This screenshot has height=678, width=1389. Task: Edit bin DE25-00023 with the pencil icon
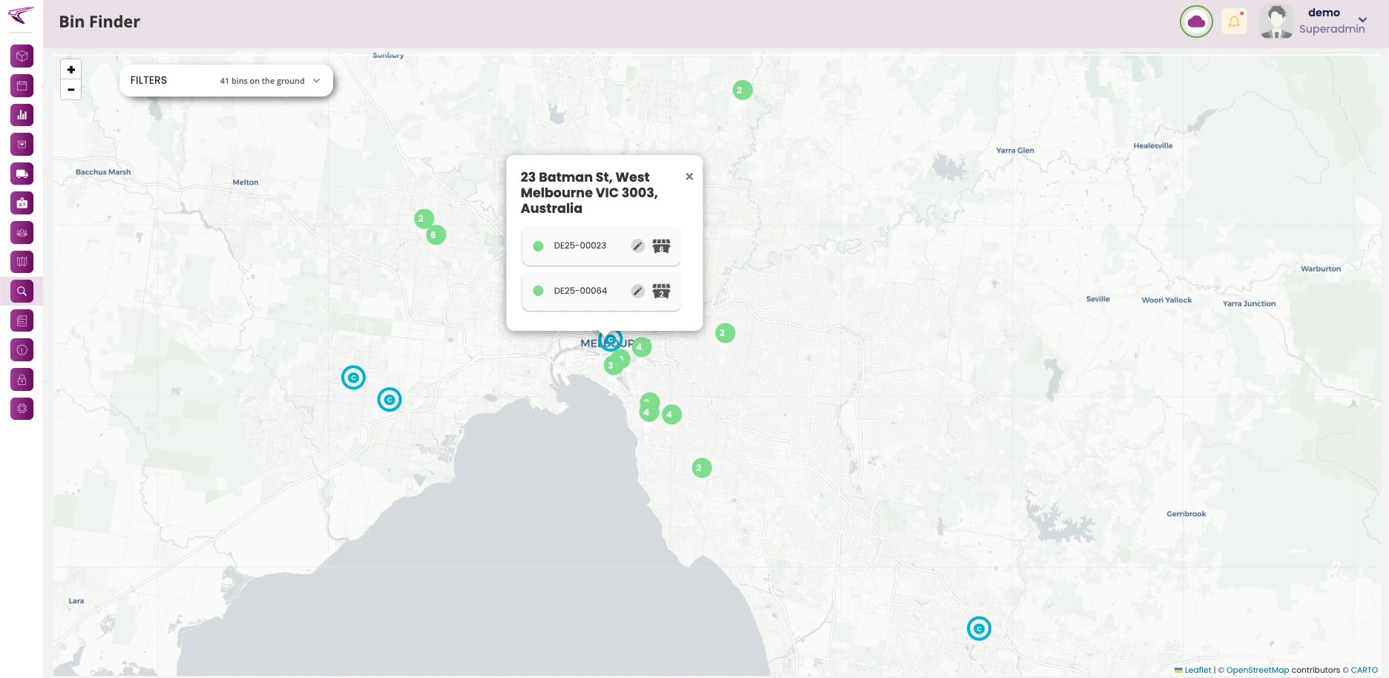(637, 246)
